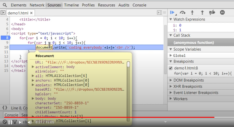Click the 'baseURI' property row
Screen dimensions: 234x127
(80, 89)
